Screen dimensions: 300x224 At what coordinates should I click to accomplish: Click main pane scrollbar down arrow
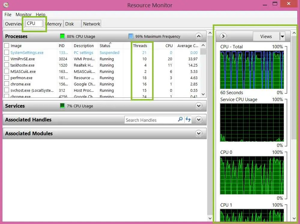tap(210, 218)
